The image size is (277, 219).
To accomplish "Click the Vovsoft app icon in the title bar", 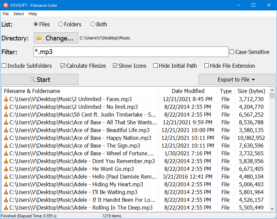I will point(5,5).
